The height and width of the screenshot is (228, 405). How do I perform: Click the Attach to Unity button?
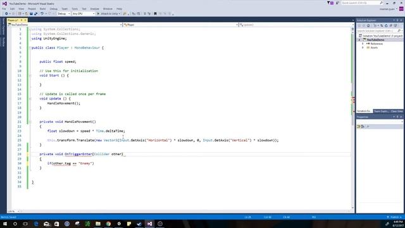109,13
